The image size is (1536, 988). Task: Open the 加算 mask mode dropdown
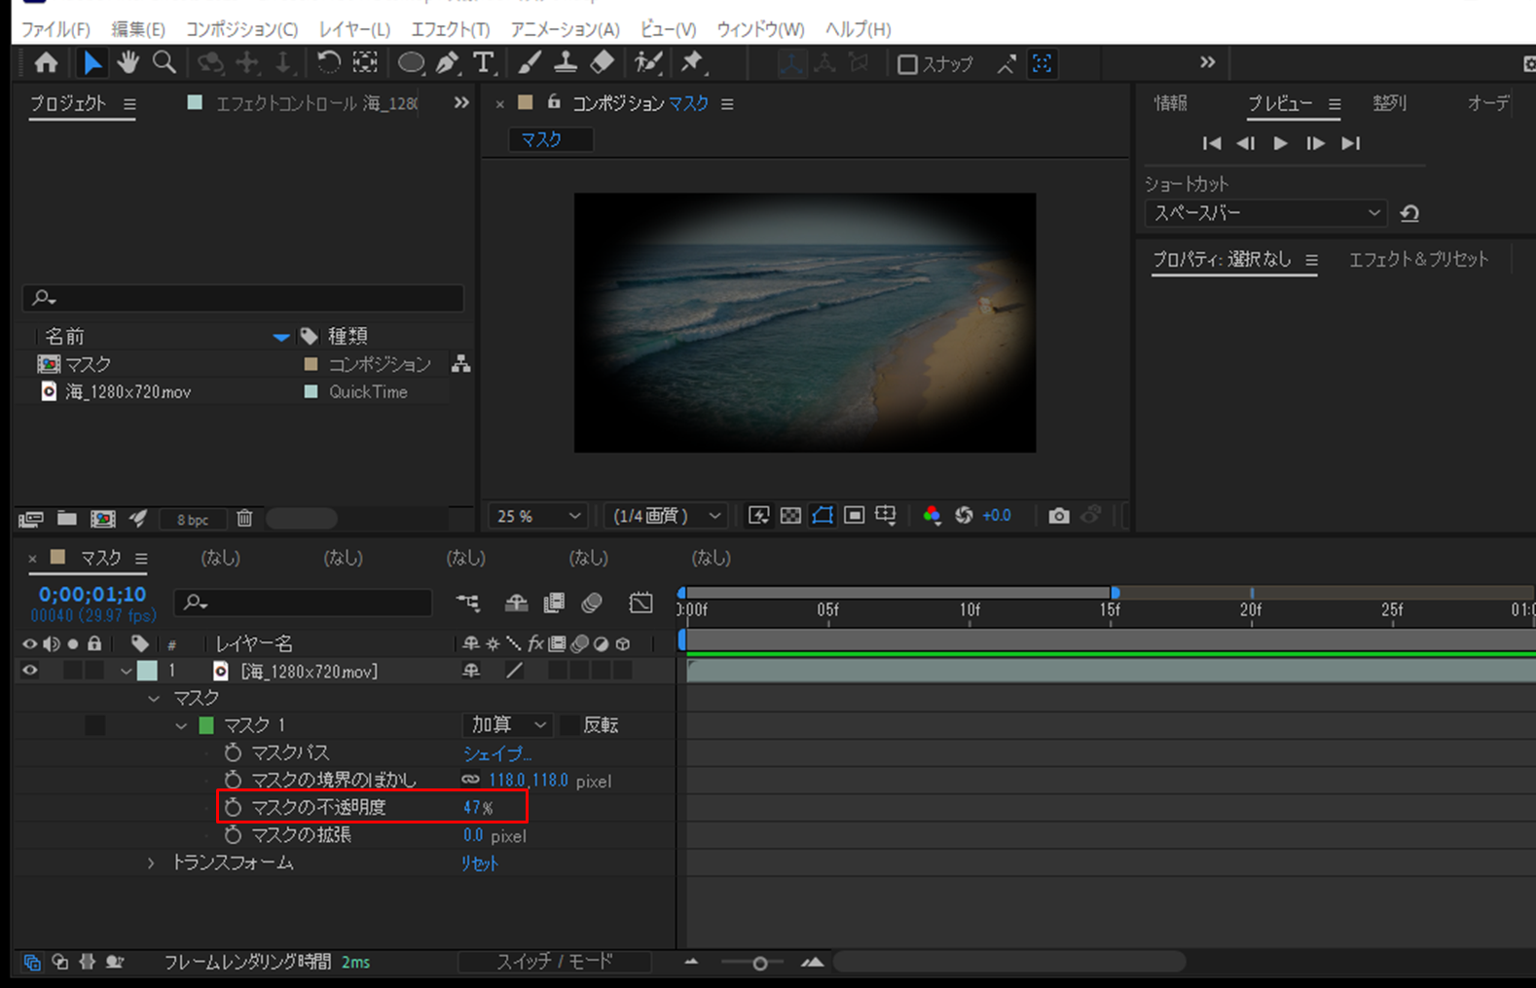[x=507, y=725]
